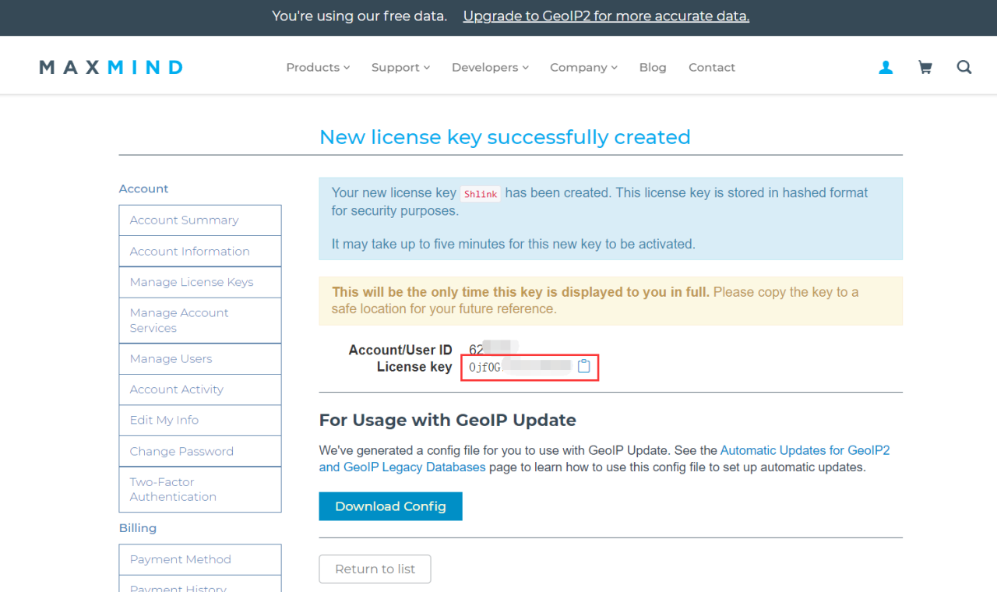Click the MaxMind logo
The width and height of the screenshot is (997, 592).
click(x=111, y=68)
